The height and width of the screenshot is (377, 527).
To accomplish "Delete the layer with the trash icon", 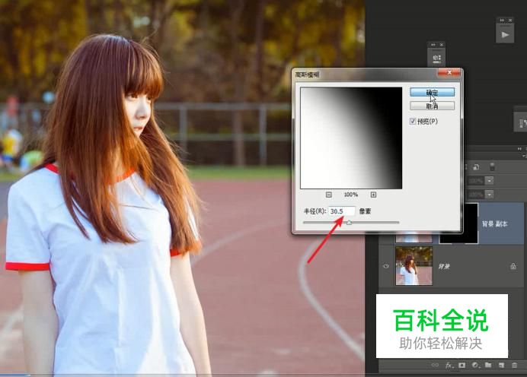I will [x=514, y=365].
